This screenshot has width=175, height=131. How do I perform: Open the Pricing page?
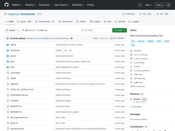(x=90, y=5)
